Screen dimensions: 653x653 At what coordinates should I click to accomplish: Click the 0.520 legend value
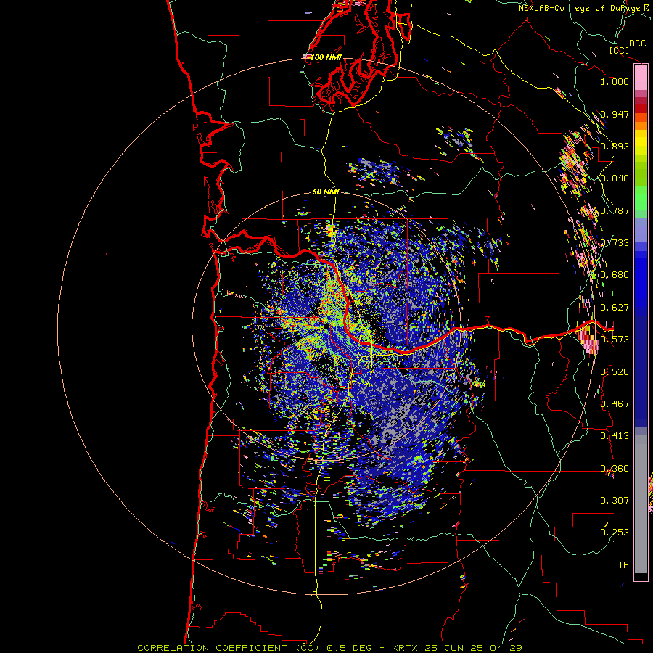point(615,371)
